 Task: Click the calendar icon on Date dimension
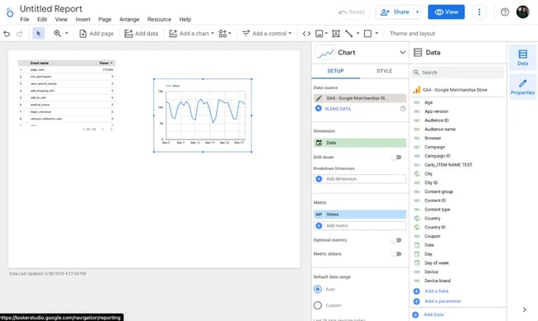point(319,143)
